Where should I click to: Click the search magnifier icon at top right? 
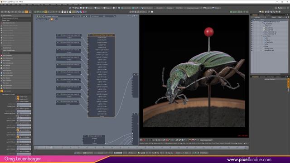click(x=276, y=8)
